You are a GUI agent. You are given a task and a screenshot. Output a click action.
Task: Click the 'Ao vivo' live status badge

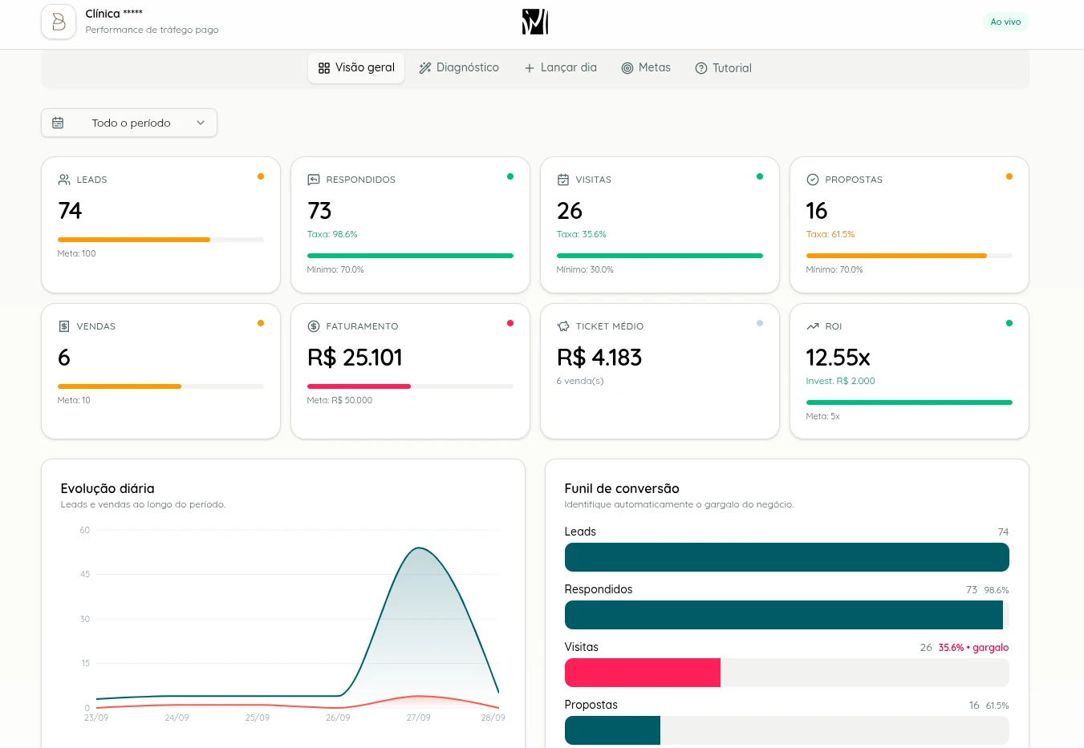tap(1005, 22)
